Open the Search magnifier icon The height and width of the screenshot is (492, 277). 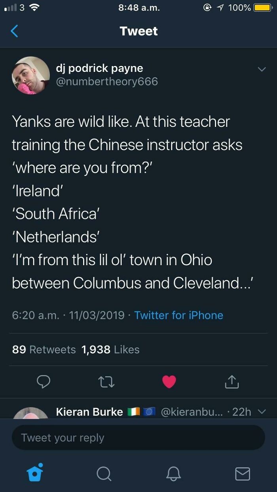coord(104,474)
